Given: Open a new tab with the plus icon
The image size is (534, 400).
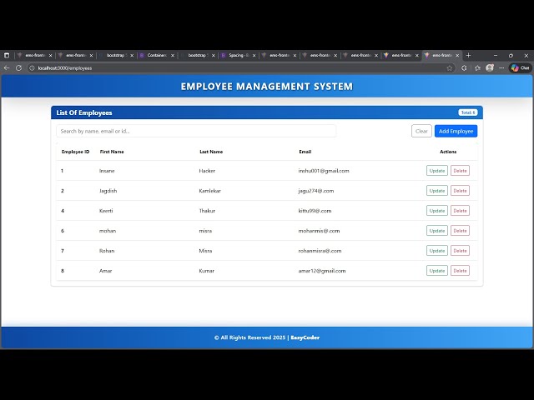Looking at the screenshot, I should point(468,55).
